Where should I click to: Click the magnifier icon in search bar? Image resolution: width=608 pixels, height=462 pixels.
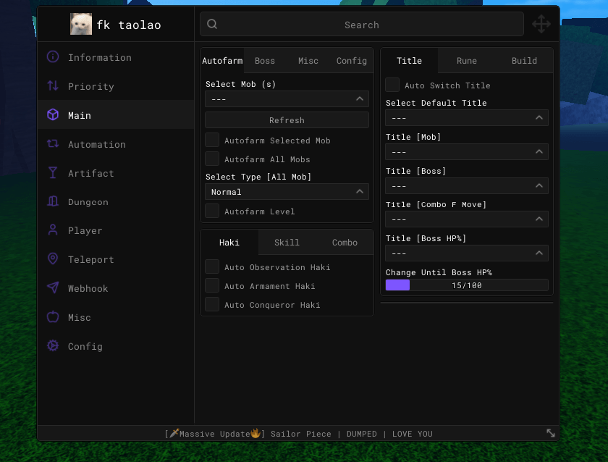[x=212, y=24]
